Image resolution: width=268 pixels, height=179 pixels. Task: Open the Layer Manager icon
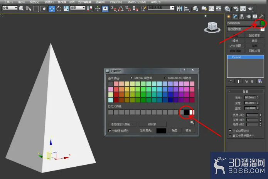(196, 8)
